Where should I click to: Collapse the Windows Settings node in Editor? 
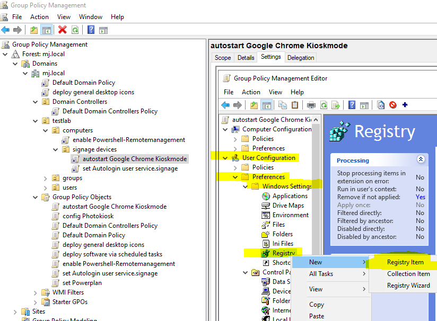pos(245,186)
